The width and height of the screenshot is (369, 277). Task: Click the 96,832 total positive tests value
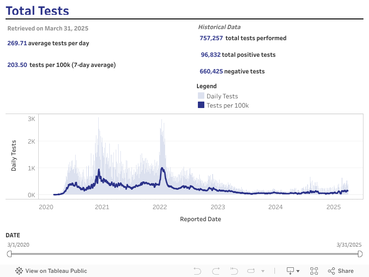pyautogui.click(x=210, y=55)
